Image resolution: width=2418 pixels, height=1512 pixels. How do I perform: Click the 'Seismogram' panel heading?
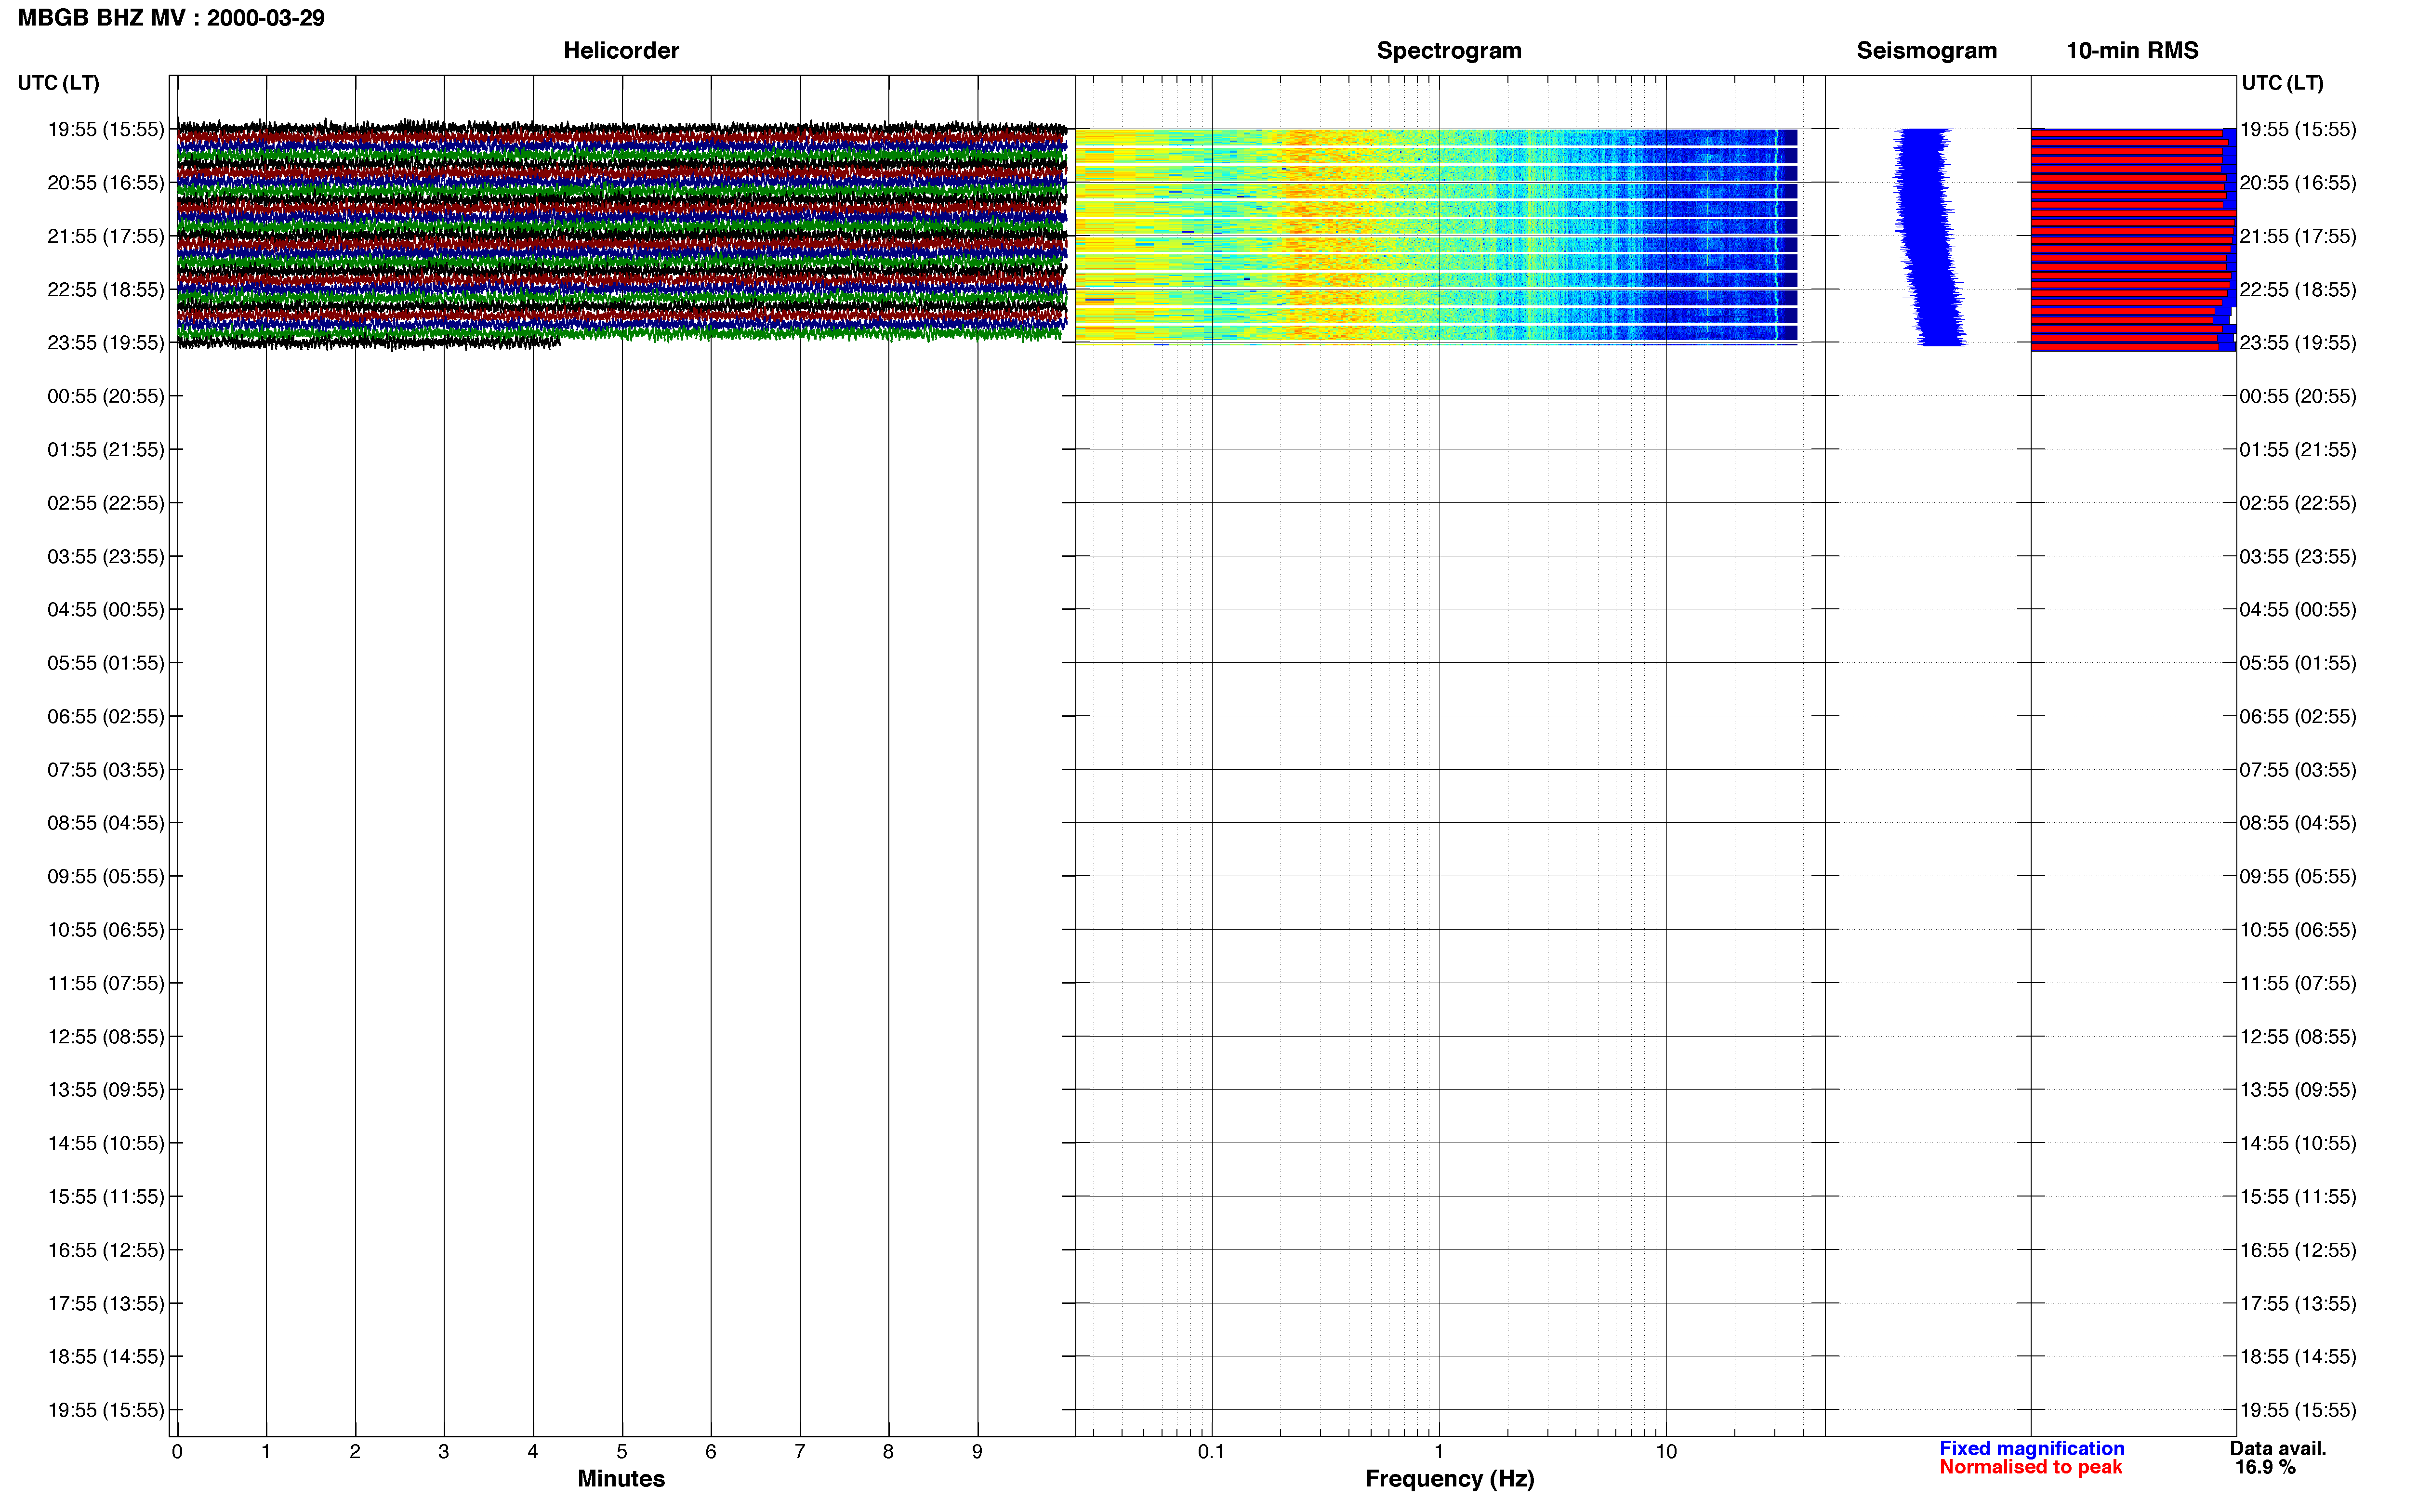pyautogui.click(x=1926, y=50)
